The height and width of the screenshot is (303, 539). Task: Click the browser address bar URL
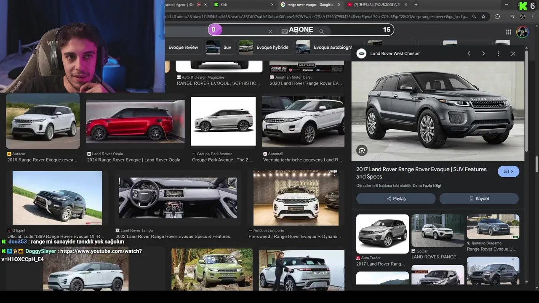pos(317,16)
